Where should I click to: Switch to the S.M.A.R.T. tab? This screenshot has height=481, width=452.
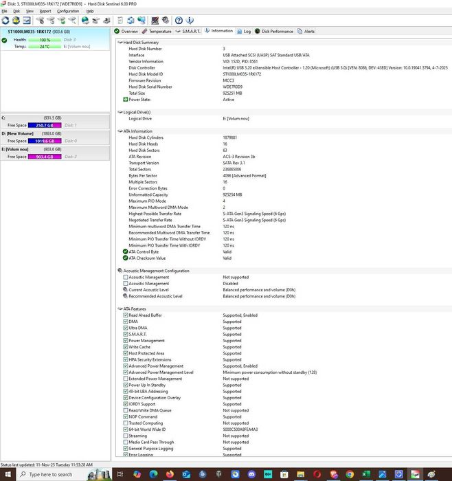pos(188,32)
